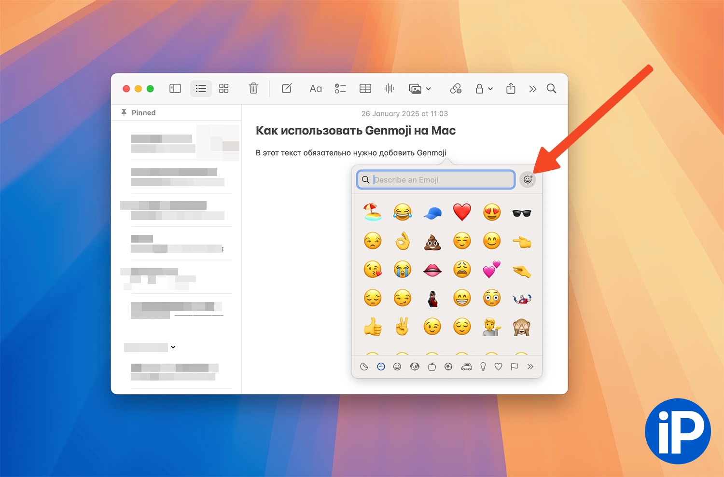Insert a checklist from the toolbar
Image resolution: width=724 pixels, height=477 pixels.
click(x=340, y=89)
